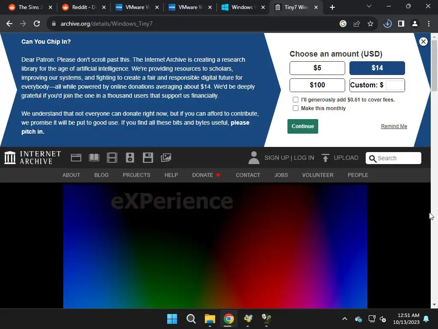This screenshot has width=438, height=329.
Task: Click the user avatar icon
Action: point(254,158)
